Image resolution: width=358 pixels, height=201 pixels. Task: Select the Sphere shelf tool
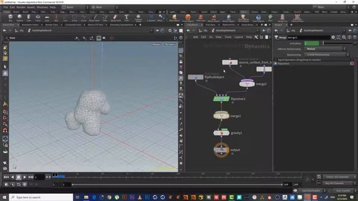coord(20,17)
